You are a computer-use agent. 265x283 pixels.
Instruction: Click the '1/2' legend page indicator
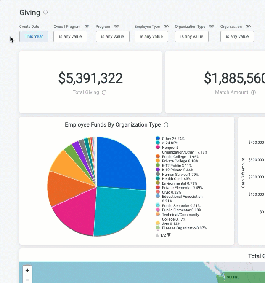163,235
